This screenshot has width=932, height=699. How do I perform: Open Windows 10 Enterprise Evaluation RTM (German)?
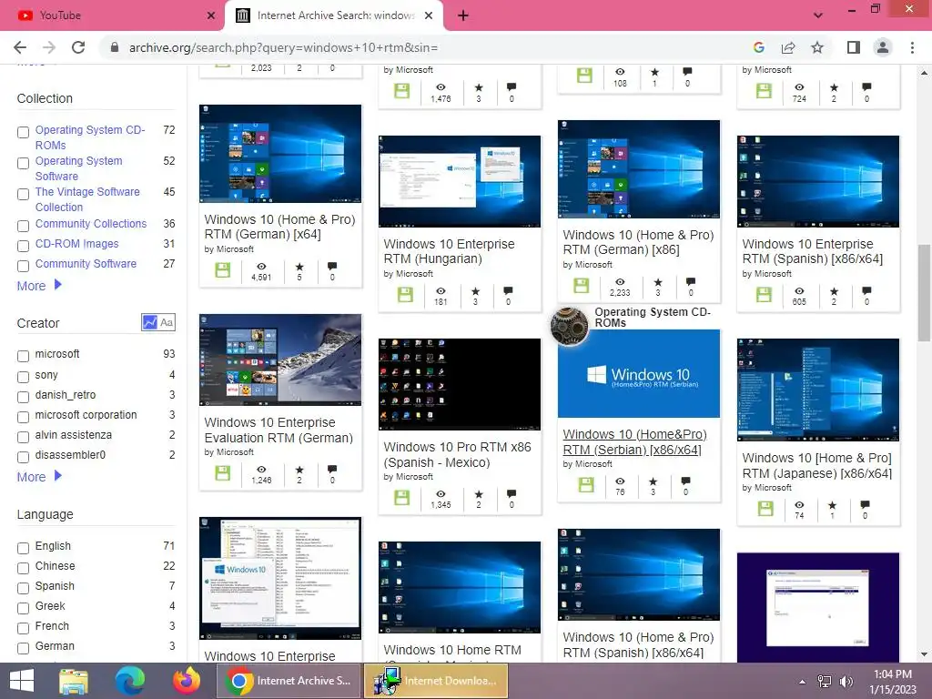[279, 430]
